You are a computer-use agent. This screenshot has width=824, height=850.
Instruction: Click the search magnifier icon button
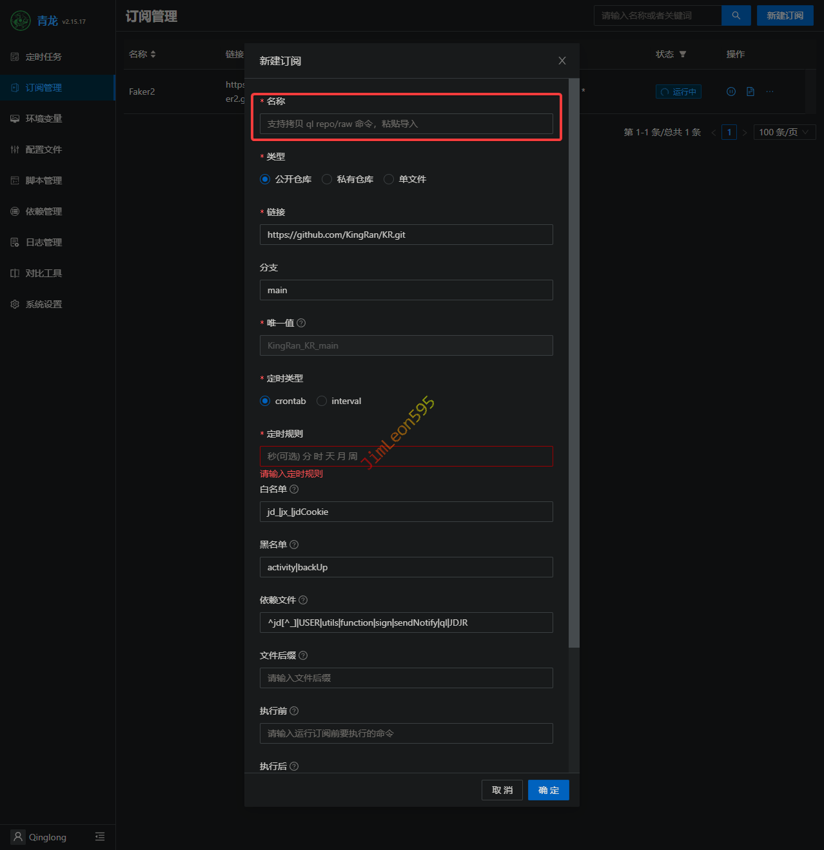(736, 15)
